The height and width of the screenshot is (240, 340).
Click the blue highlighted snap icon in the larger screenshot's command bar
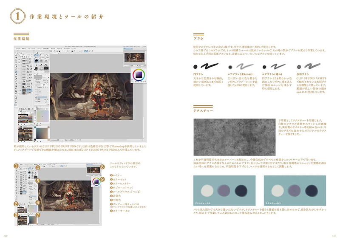pyautogui.click(x=86, y=51)
